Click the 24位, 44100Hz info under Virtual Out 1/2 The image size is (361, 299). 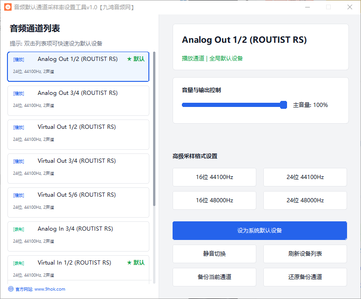coord(33,140)
